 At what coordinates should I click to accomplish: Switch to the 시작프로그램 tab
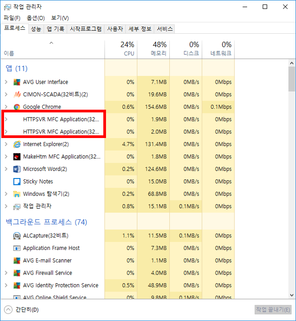click(86, 29)
